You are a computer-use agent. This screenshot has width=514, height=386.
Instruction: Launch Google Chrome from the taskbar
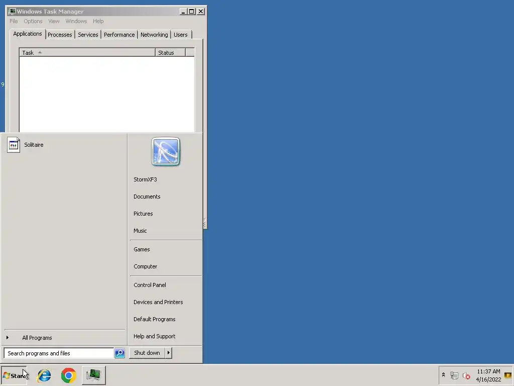pos(68,375)
